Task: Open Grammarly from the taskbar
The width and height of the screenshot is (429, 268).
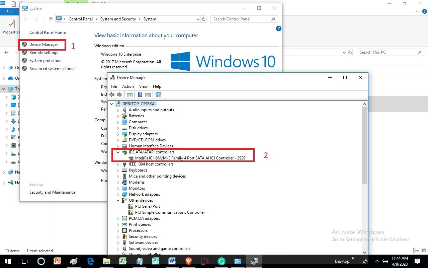Action: 221,261
